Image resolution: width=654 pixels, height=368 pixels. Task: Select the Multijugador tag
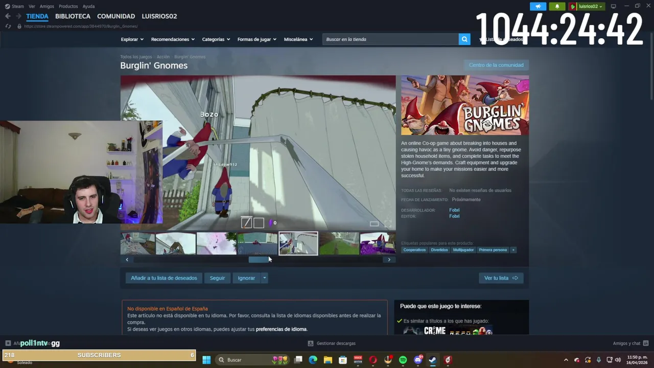[463, 250]
